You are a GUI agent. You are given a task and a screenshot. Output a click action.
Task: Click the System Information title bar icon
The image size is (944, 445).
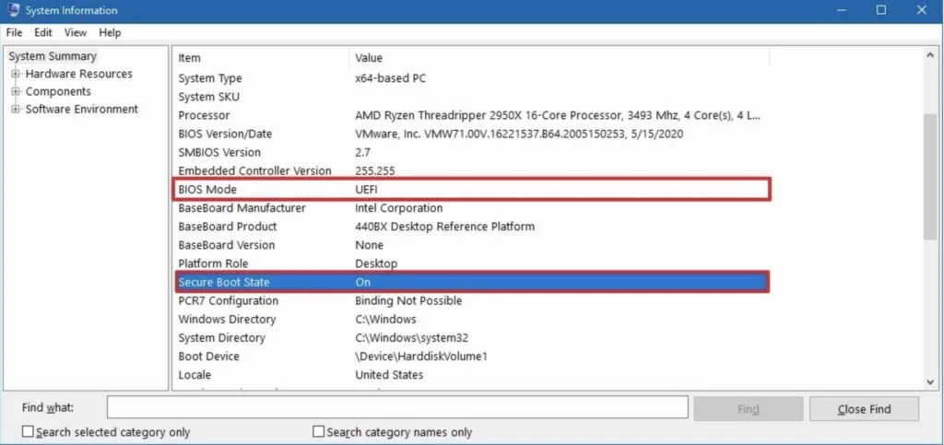(13, 9)
